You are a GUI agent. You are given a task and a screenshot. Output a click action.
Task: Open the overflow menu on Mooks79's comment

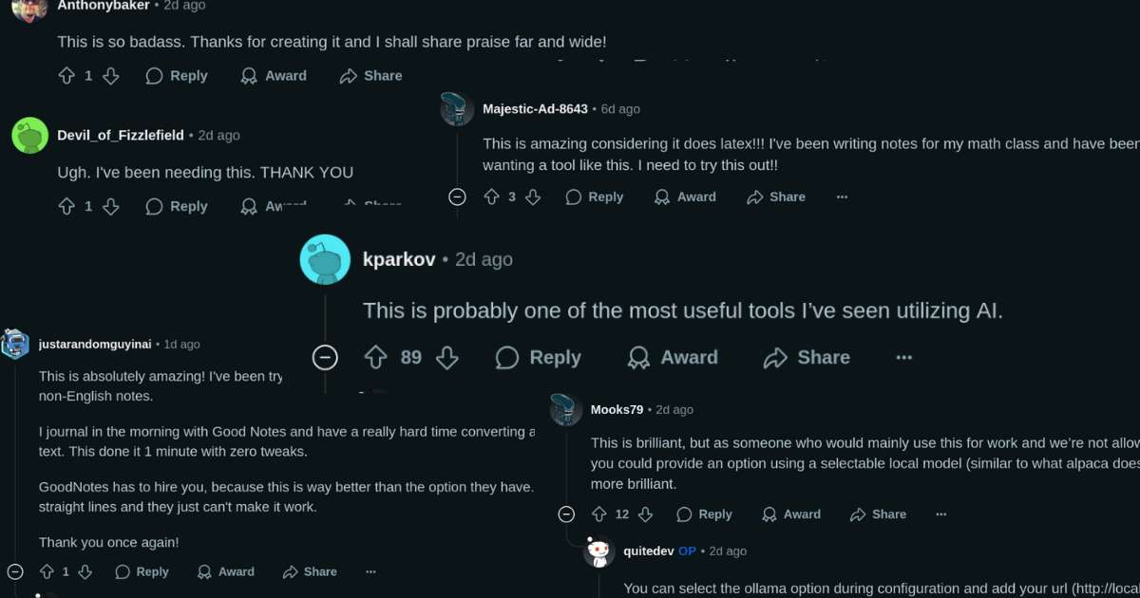(940, 514)
